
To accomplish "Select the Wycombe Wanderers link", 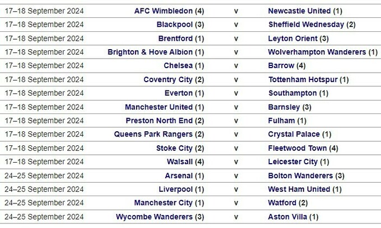I will click(x=153, y=216).
